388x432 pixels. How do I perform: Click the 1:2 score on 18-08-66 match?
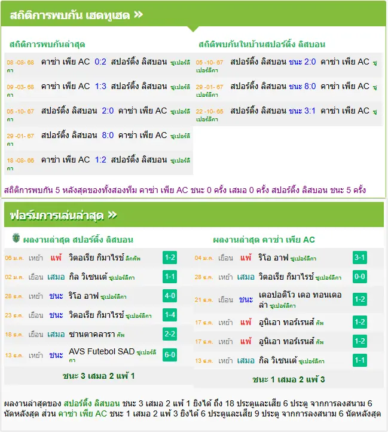click(x=100, y=160)
